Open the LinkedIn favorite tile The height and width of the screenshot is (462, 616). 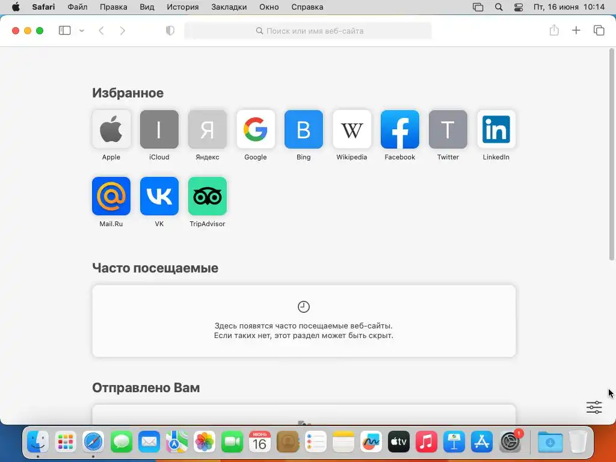click(496, 129)
